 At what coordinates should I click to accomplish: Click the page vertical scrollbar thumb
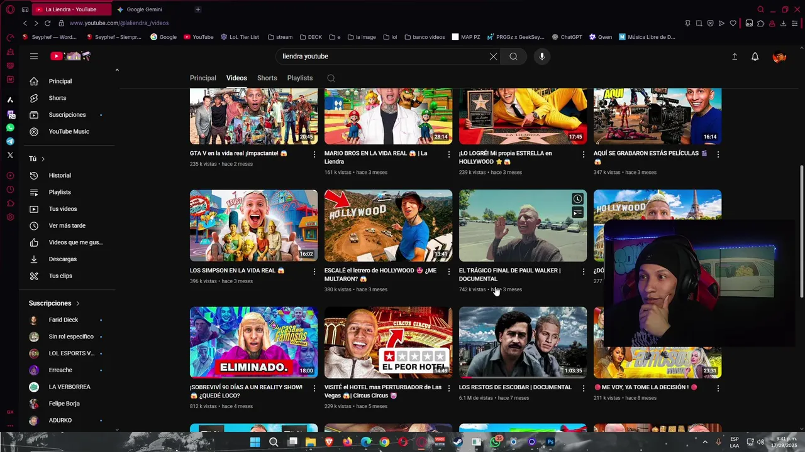(x=801, y=231)
